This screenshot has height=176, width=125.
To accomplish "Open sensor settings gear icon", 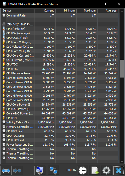I will pos(106,170).
